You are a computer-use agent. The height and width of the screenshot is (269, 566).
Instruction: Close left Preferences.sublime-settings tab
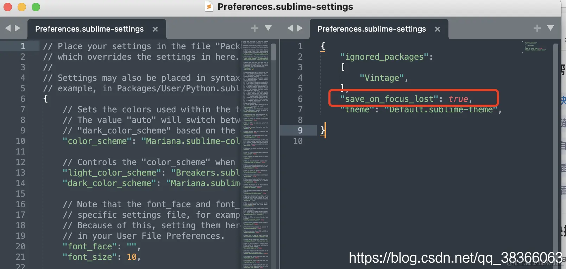point(155,29)
